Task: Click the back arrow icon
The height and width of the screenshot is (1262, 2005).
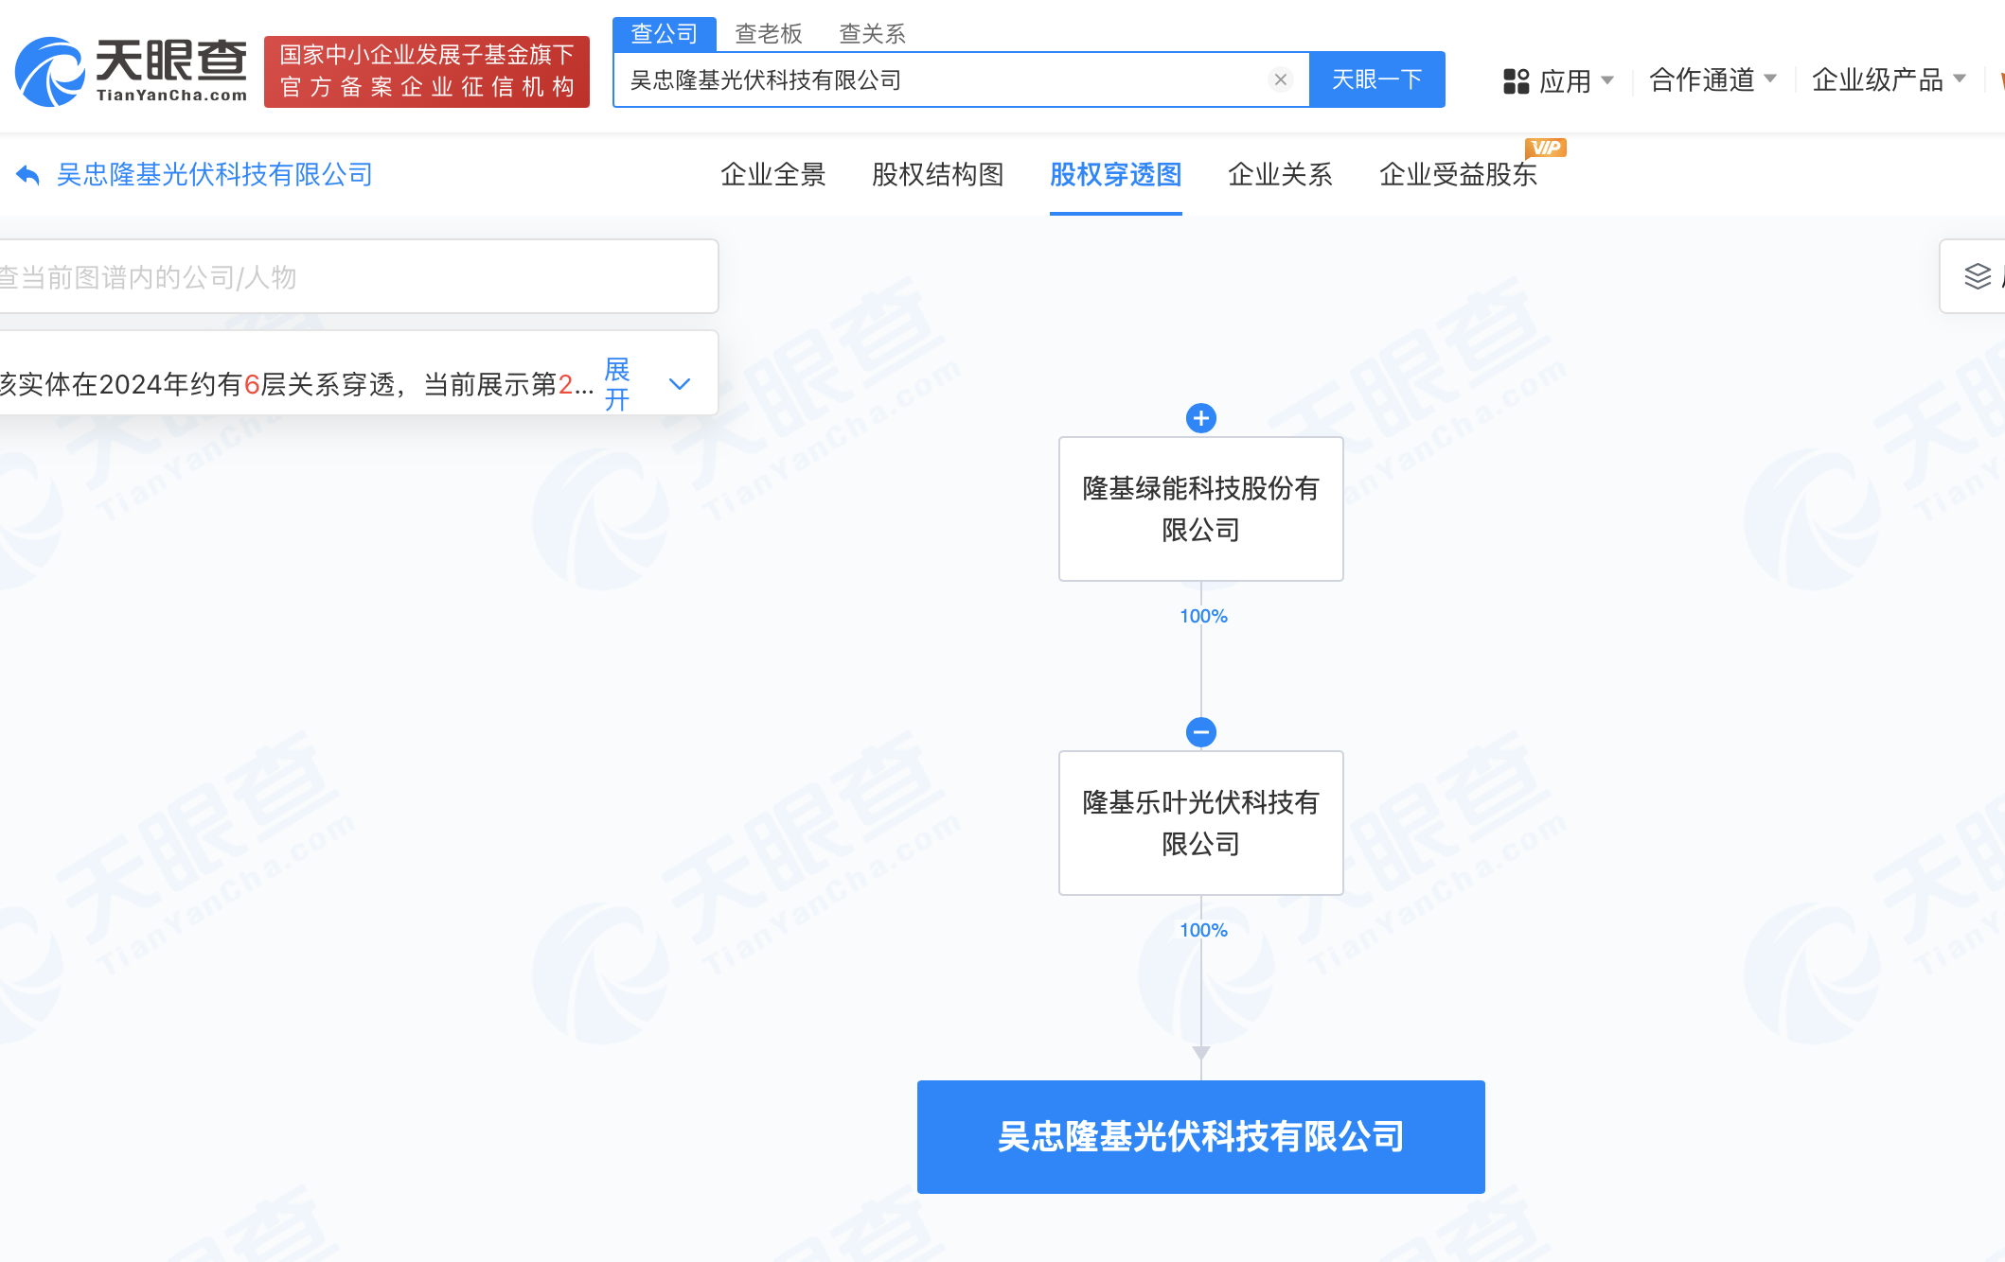Action: 27,175
